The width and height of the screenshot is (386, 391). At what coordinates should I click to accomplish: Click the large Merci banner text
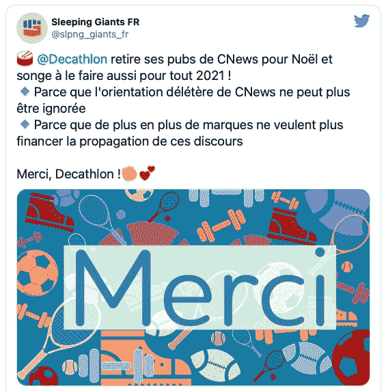point(200,287)
